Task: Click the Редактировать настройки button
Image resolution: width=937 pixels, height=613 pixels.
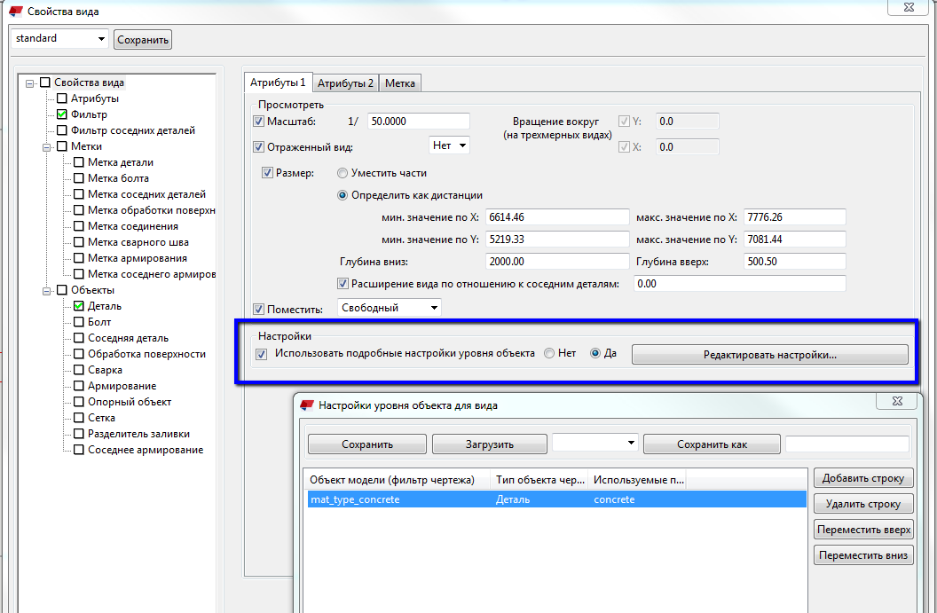Action: [x=769, y=355]
